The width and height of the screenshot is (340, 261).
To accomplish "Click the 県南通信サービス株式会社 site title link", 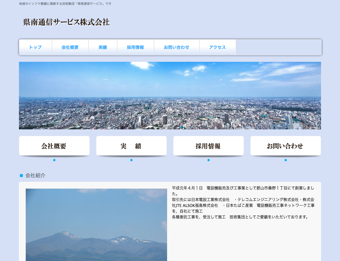I will click(66, 23).
